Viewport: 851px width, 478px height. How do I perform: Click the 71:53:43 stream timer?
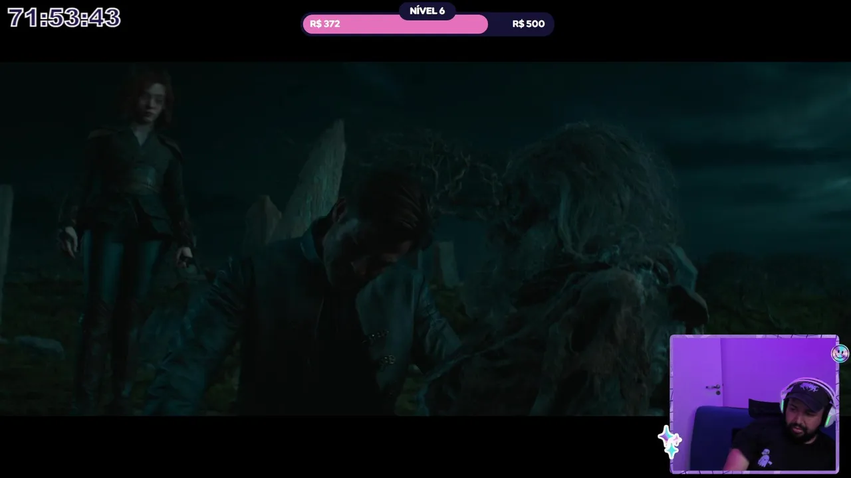[64, 18]
